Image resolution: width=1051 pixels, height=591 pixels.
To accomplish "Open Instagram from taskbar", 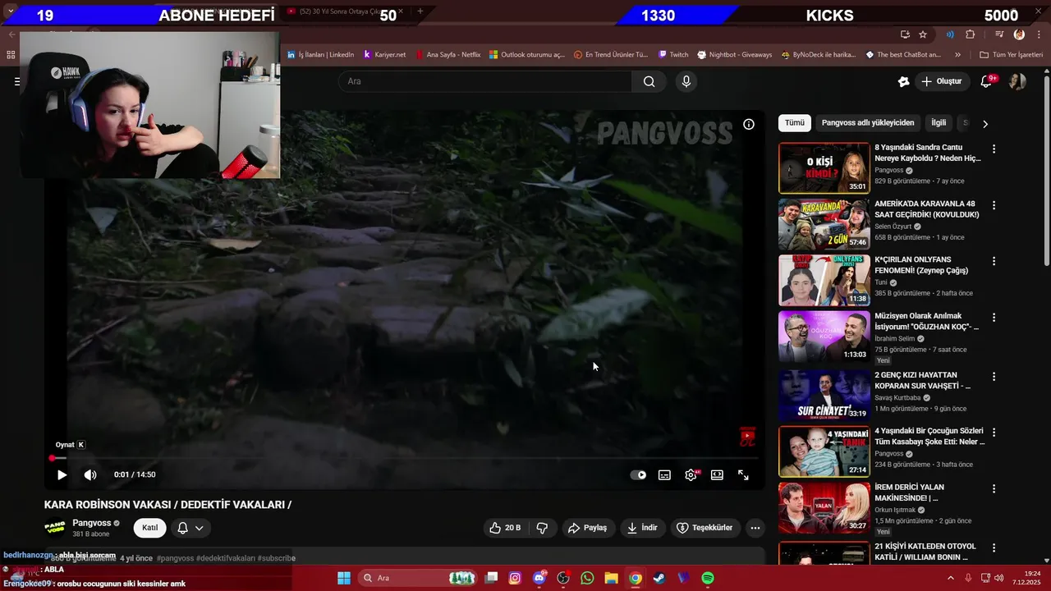I will (515, 578).
